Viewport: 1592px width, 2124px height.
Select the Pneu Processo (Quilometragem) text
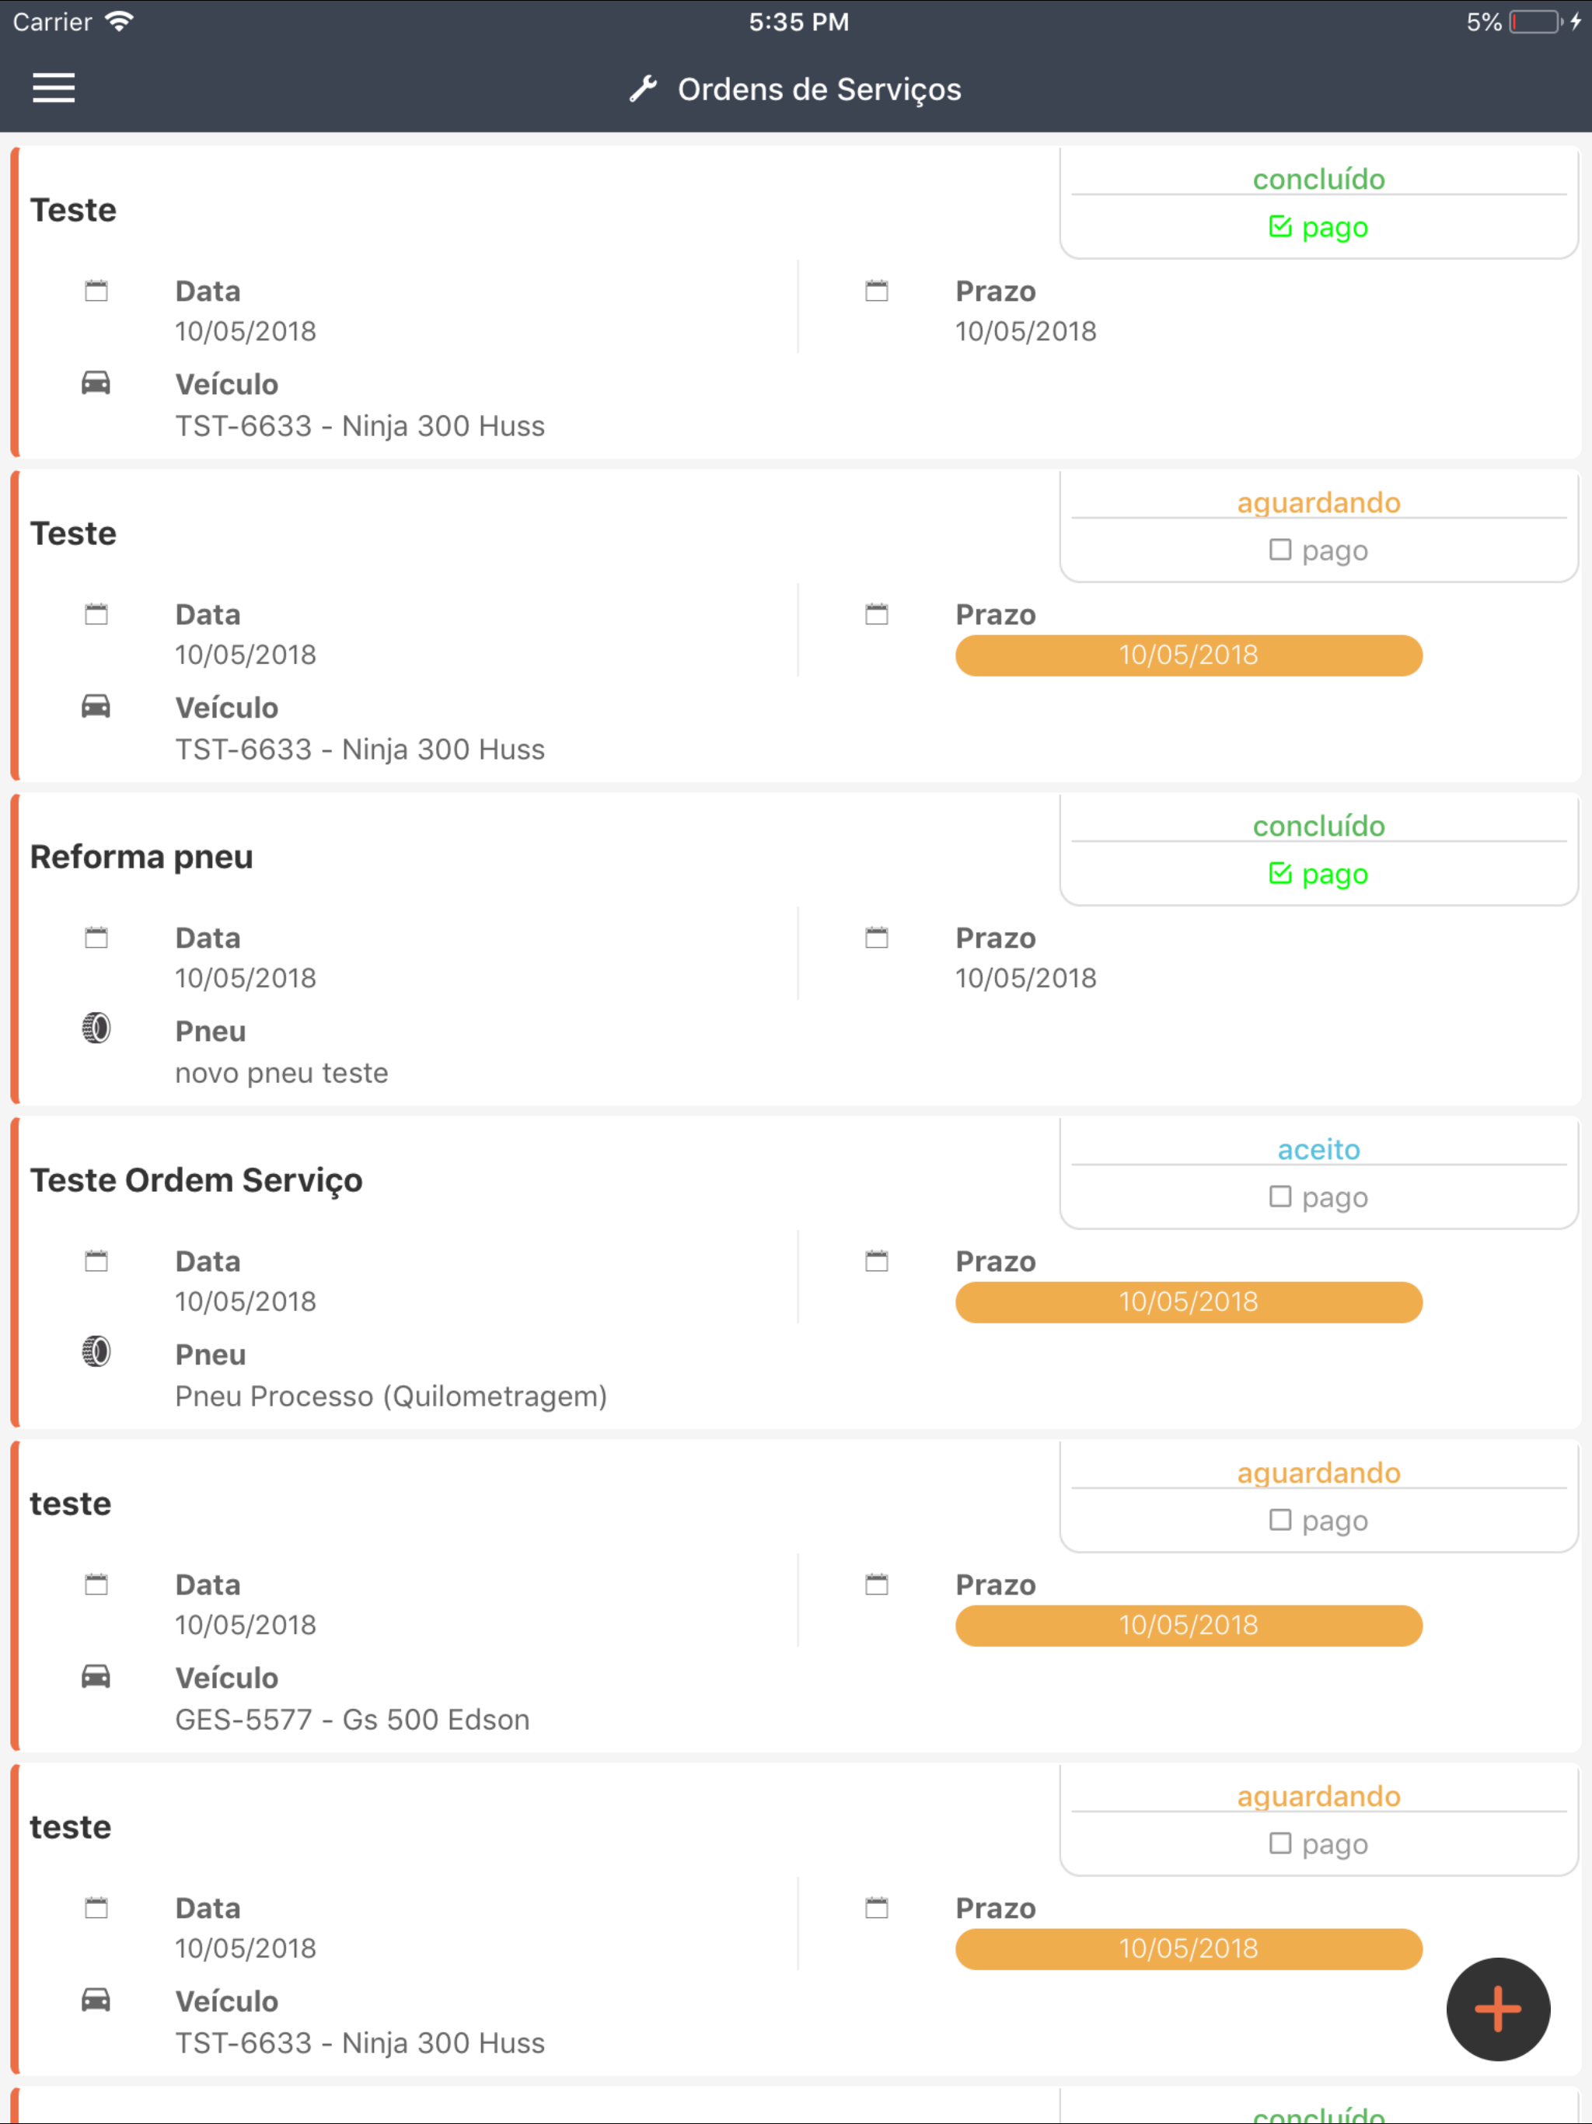pos(391,1396)
